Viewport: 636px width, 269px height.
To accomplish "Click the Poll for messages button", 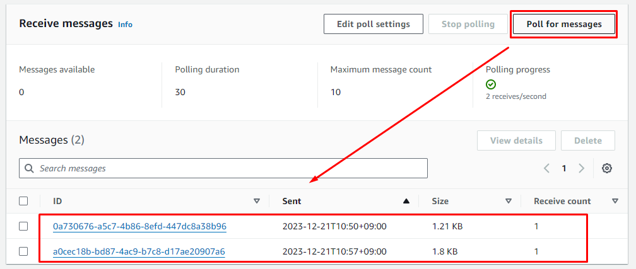I will (x=563, y=24).
